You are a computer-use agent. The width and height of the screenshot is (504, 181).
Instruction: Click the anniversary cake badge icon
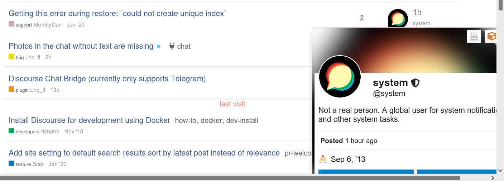(x=474, y=36)
